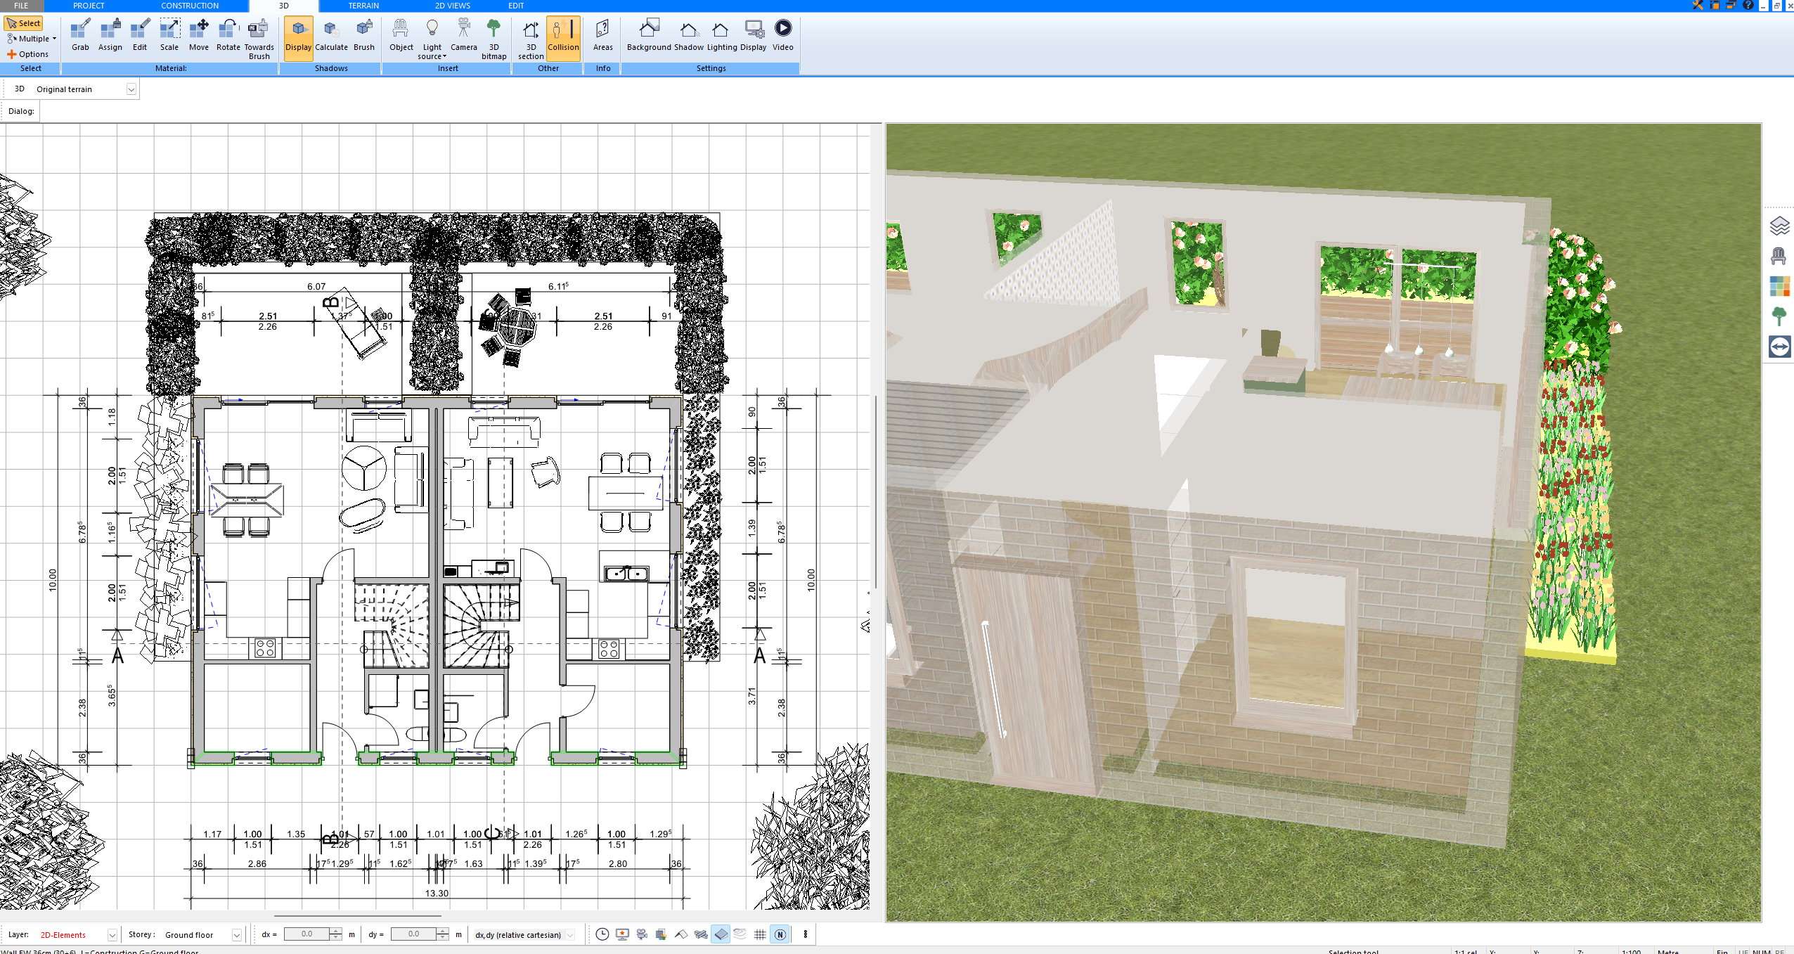The image size is (1794, 954).
Task: Open Lighting settings
Action: click(722, 35)
